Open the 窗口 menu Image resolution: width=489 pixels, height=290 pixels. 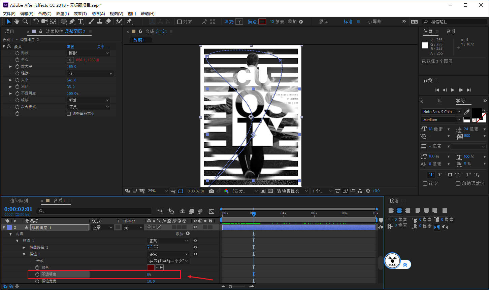click(132, 14)
